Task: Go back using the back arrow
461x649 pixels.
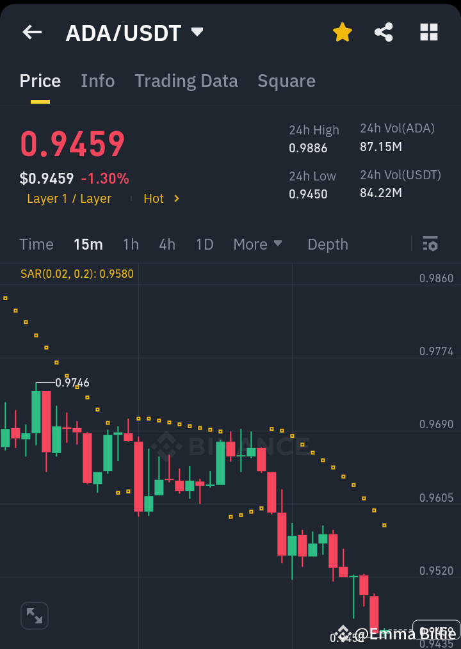Action: tap(31, 32)
